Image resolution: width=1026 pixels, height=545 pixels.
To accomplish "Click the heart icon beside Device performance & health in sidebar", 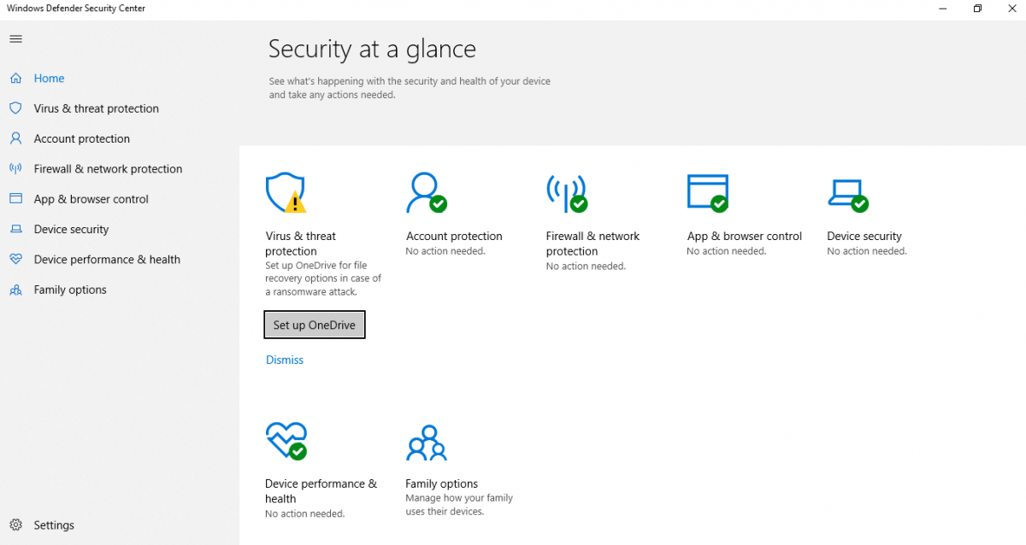I will pyautogui.click(x=15, y=260).
